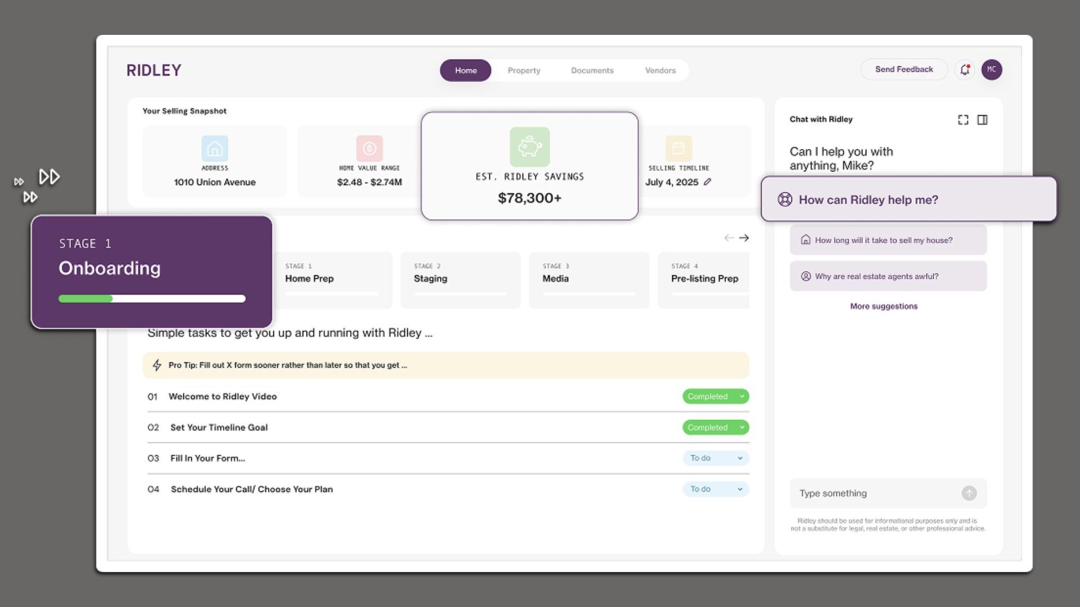
Task: Open the Documents tab
Action: click(592, 70)
